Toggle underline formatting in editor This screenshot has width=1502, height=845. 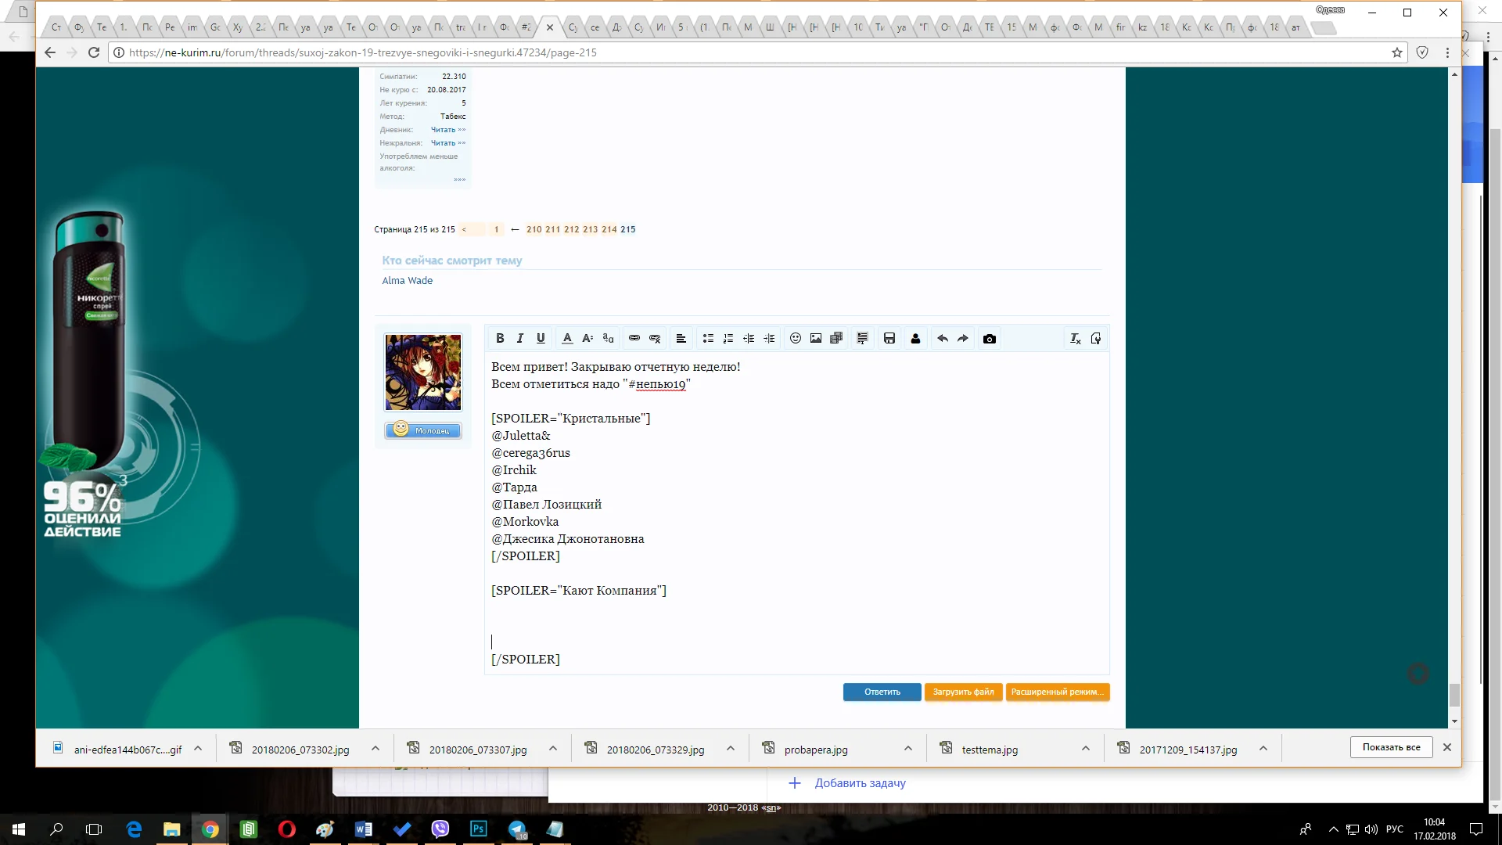pyautogui.click(x=541, y=339)
